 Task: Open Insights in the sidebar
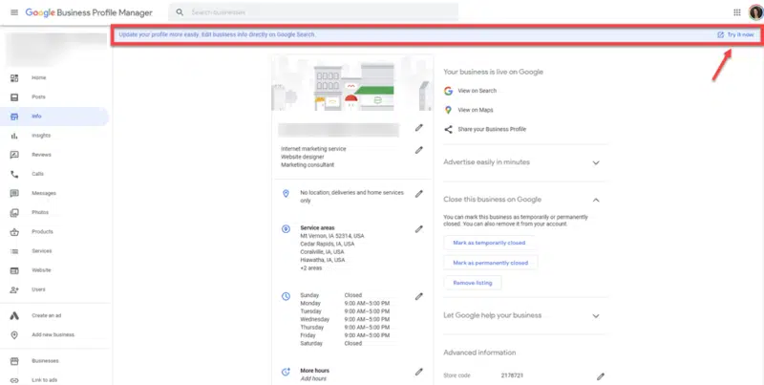[41, 136]
